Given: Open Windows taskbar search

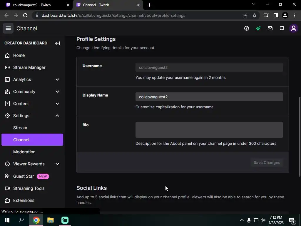Looking at the screenshot, I should (x=21, y=220).
